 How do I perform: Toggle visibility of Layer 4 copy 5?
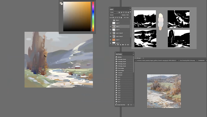111,36
